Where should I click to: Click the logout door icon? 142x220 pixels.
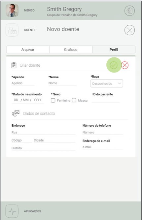pyautogui.click(x=129, y=11)
